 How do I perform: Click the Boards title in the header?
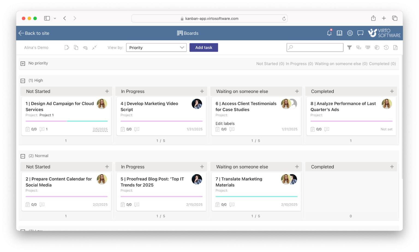(x=188, y=33)
